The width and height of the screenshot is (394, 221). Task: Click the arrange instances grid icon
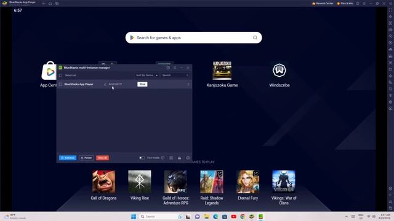[x=171, y=158]
